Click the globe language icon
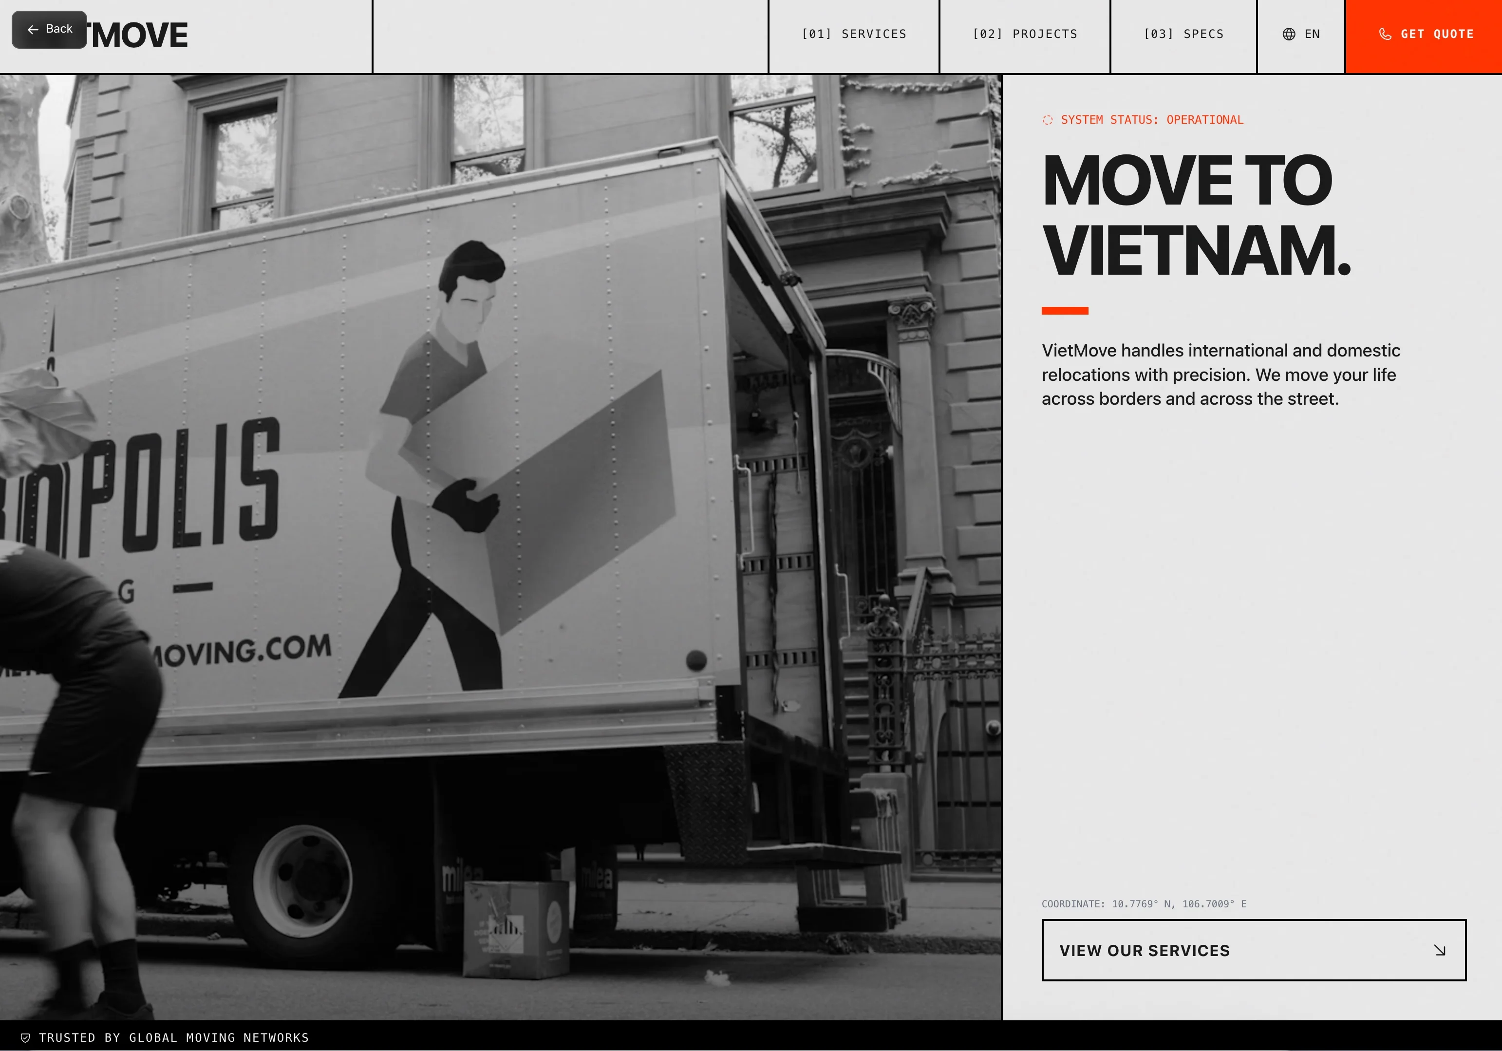This screenshot has height=1051, width=1502. (1288, 34)
